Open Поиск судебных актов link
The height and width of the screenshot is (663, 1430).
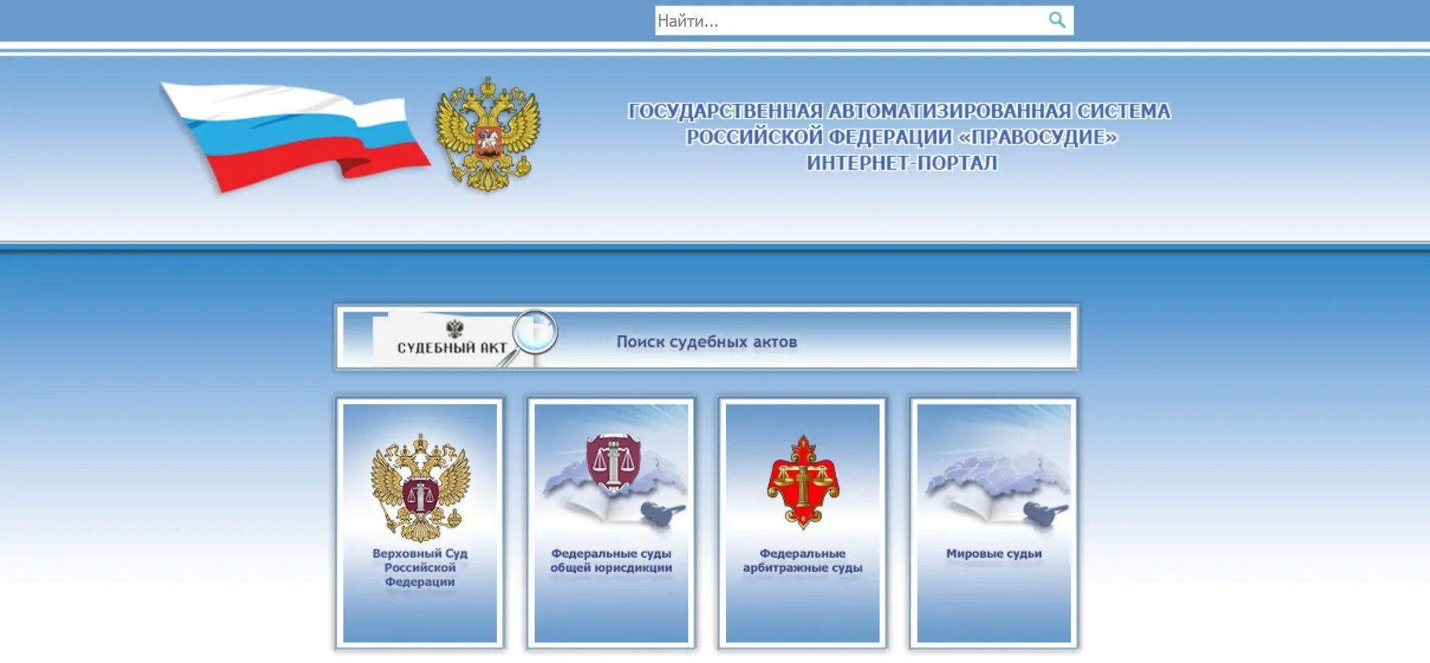pos(706,342)
